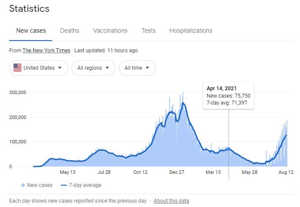Image resolution: width=300 pixels, height=207 pixels.
Task: Open the All regions dropdown
Action: [92, 68]
